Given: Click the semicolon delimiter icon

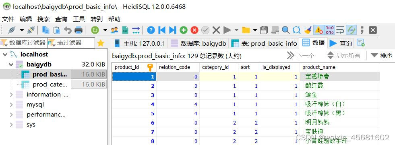Looking at the screenshot, I should (362, 30).
